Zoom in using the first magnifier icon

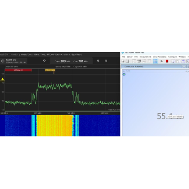click(98, 61)
